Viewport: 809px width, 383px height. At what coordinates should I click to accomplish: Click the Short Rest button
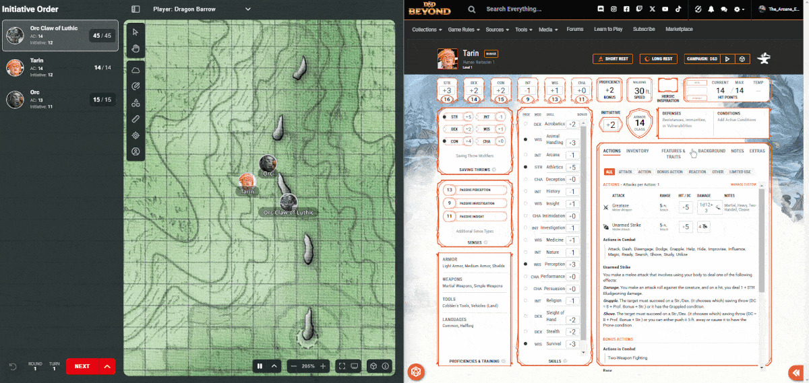click(613, 59)
